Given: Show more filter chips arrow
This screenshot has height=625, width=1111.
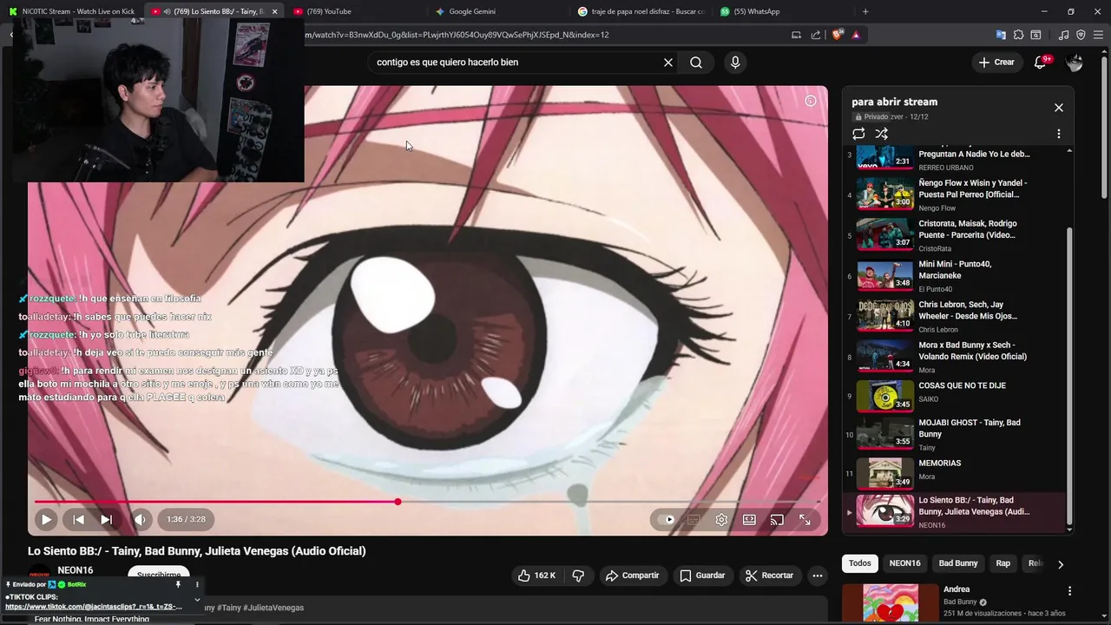Looking at the screenshot, I should pyautogui.click(x=1061, y=564).
